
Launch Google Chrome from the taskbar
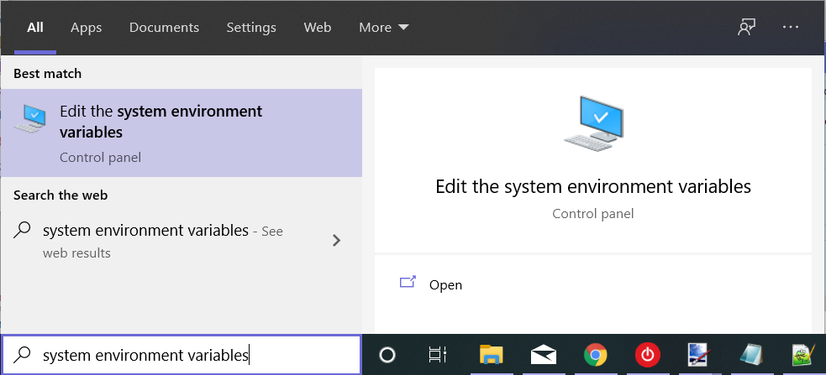click(595, 356)
